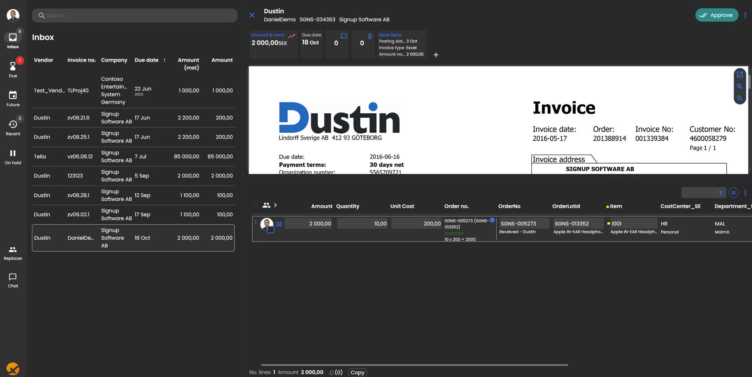
Task: Expand the coding lines chevron arrow
Action: point(276,205)
